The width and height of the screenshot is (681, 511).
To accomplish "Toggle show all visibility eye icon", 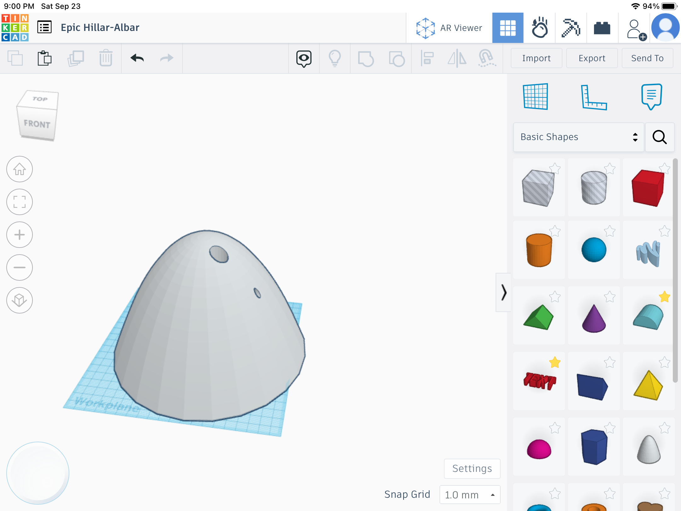I will 304,58.
